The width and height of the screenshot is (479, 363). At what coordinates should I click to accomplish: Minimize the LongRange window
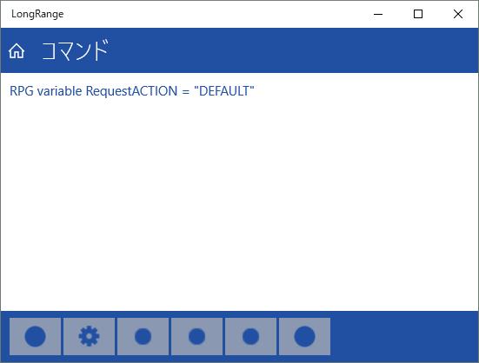(378, 14)
